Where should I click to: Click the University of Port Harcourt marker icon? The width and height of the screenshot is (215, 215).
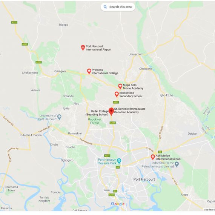[59, 117]
